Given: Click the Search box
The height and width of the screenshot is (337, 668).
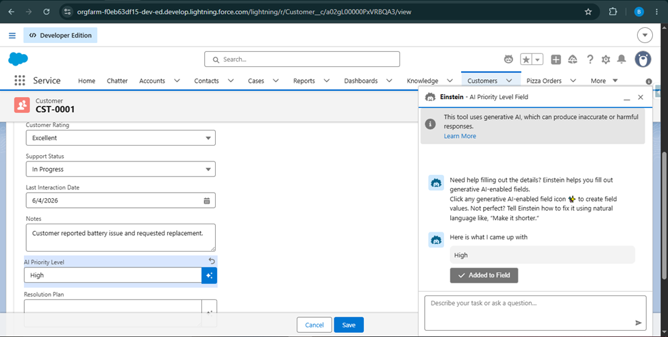Looking at the screenshot, I should coord(302,59).
